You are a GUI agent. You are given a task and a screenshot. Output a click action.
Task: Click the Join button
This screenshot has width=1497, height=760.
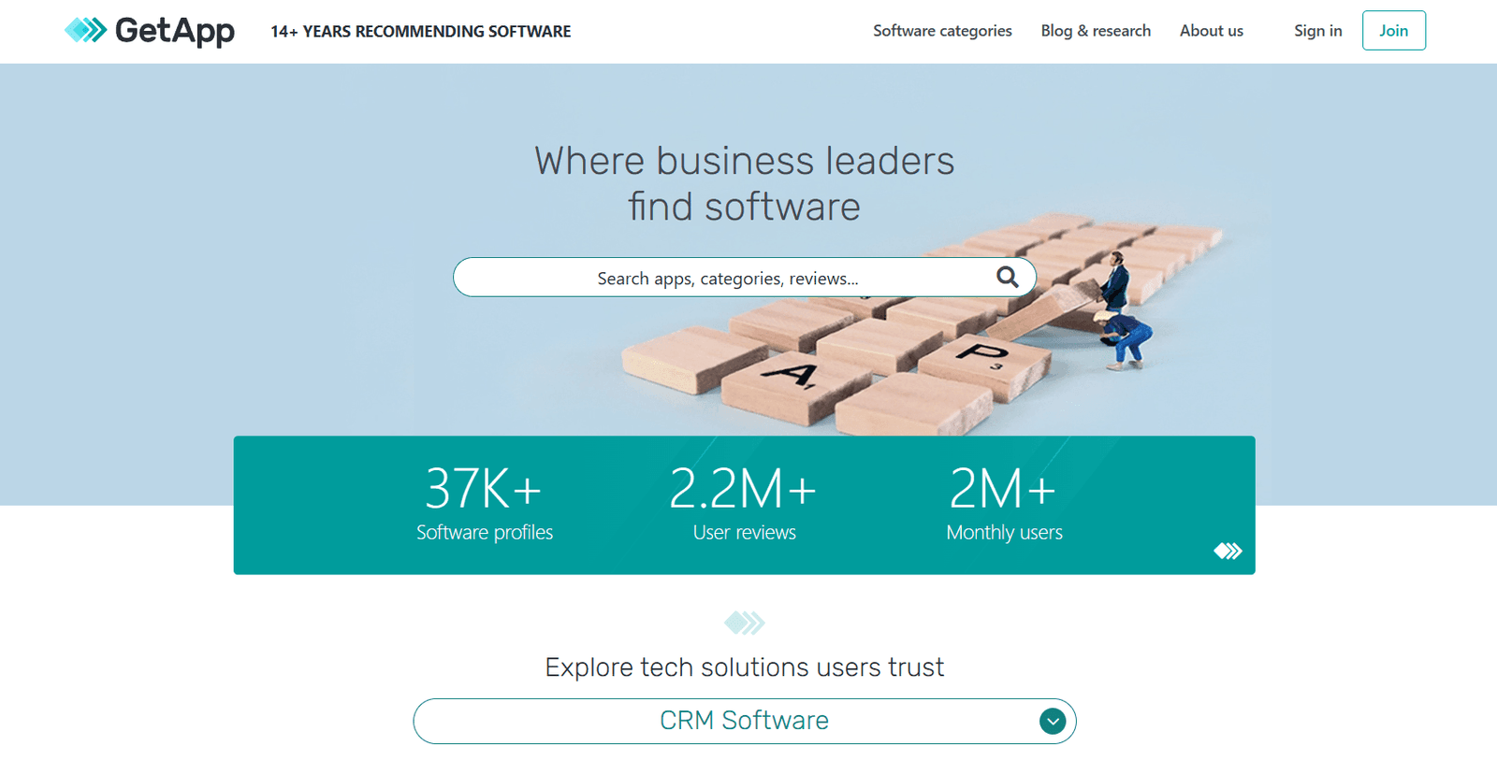tap(1393, 31)
